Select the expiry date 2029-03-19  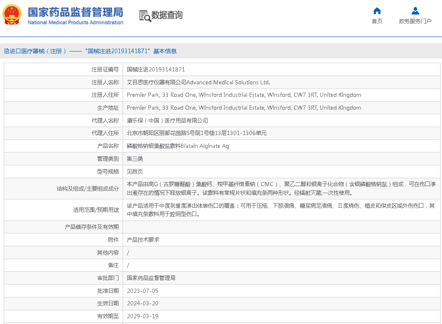(143, 316)
